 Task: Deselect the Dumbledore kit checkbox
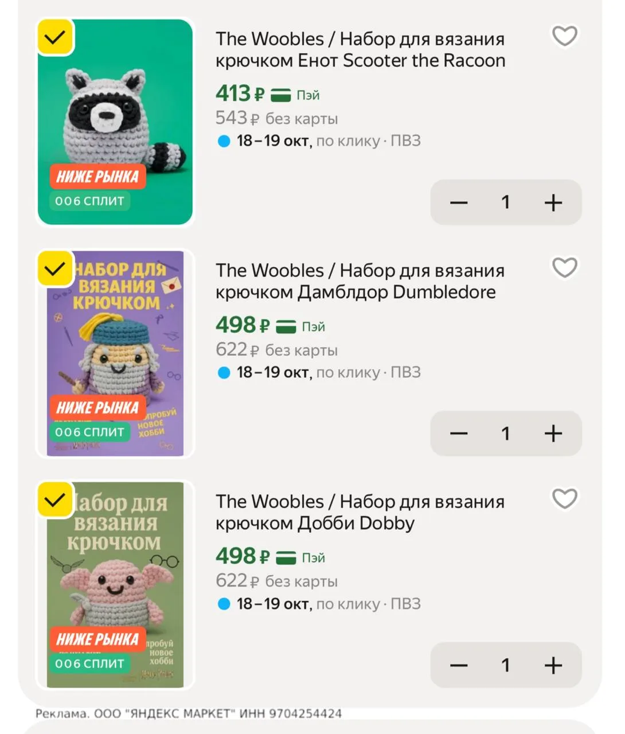tap(55, 268)
